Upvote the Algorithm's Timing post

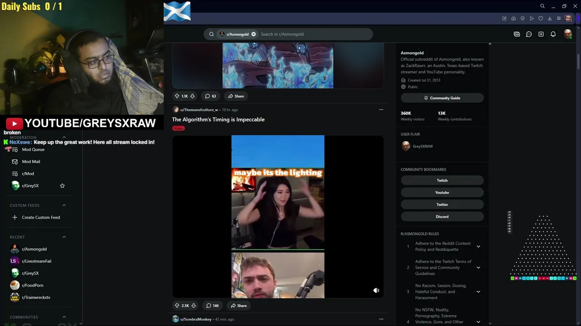[x=177, y=306]
